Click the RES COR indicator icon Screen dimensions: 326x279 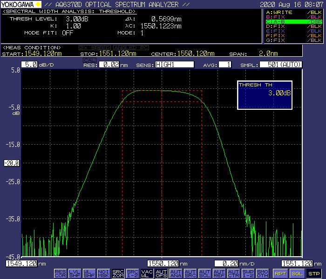tap(60, 273)
